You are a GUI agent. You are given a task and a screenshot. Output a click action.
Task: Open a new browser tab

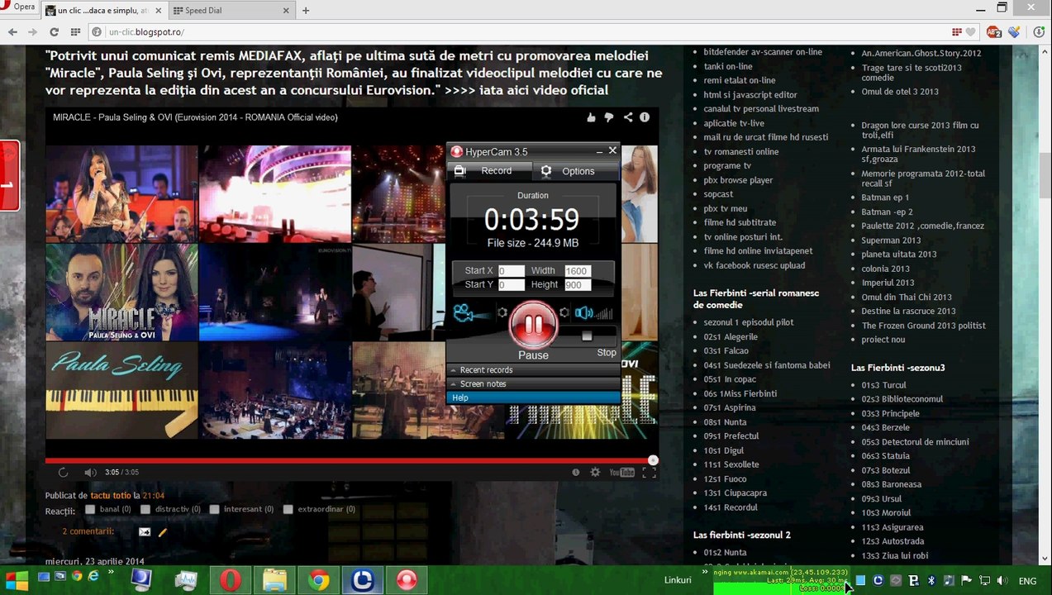(x=306, y=11)
